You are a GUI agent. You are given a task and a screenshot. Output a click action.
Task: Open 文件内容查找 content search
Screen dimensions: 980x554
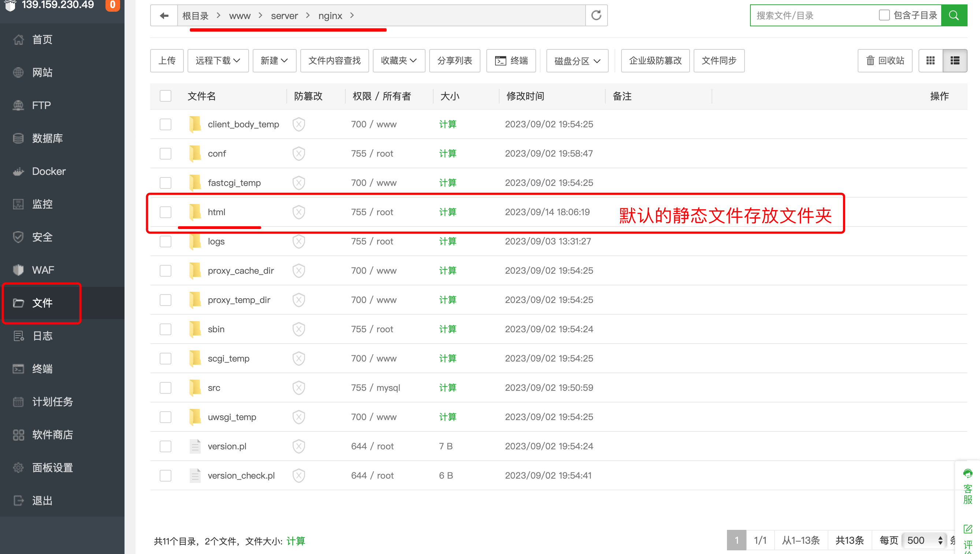tap(334, 60)
